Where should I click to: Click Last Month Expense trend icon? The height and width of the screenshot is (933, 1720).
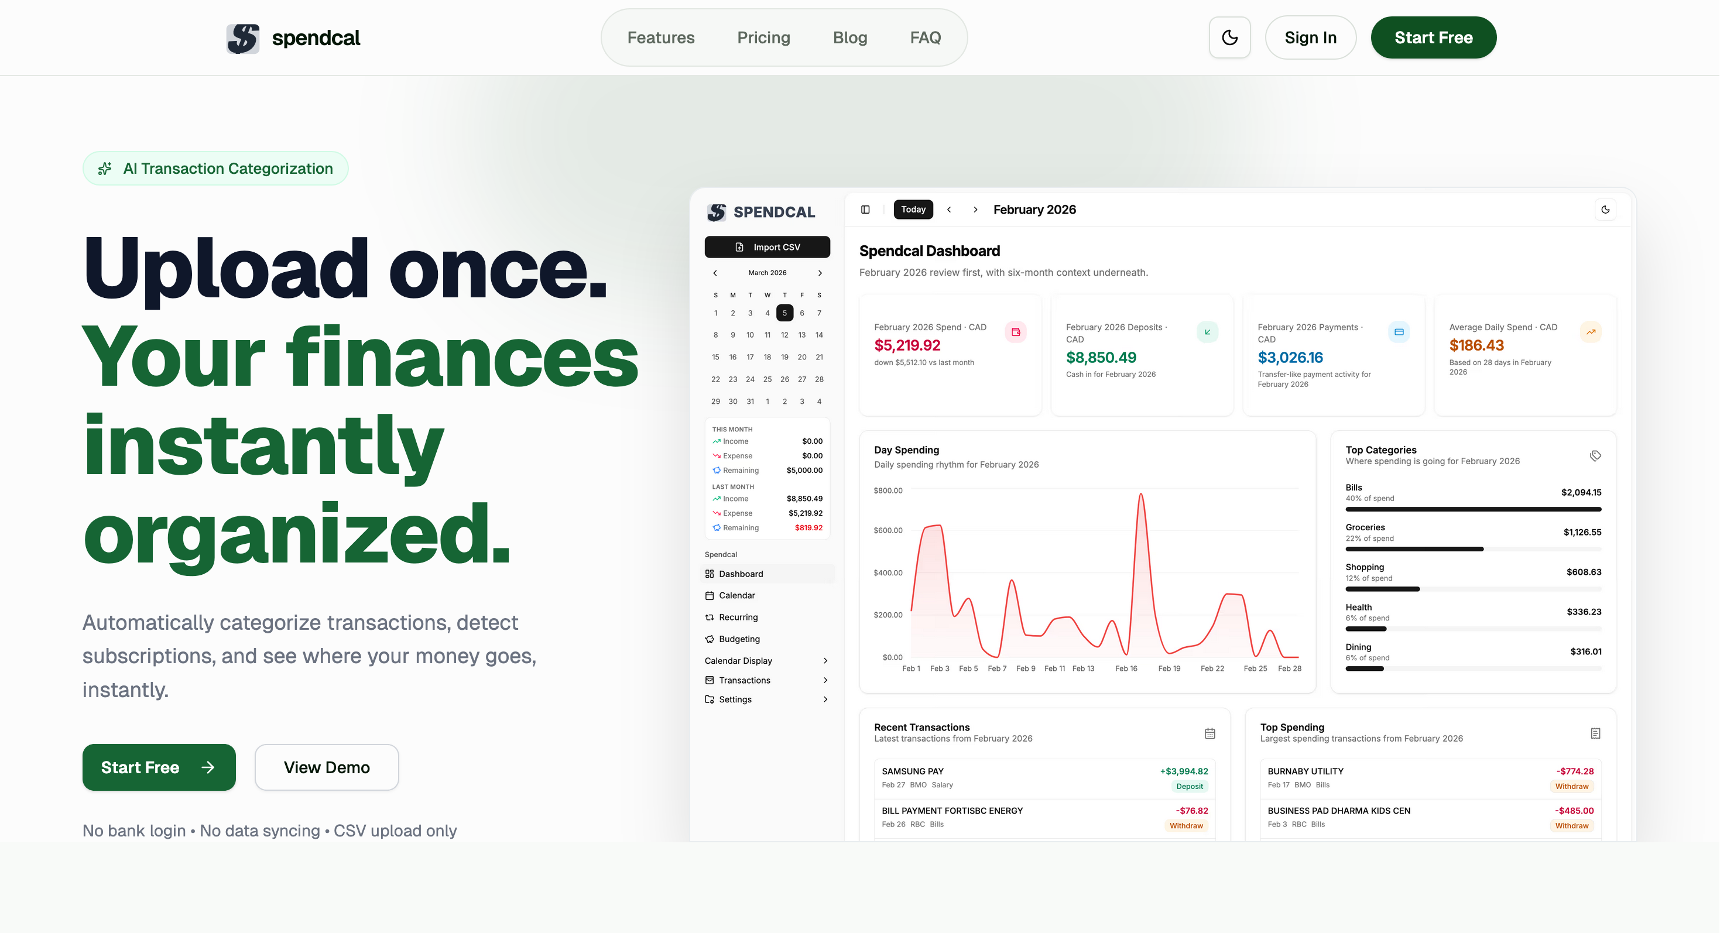coord(716,513)
